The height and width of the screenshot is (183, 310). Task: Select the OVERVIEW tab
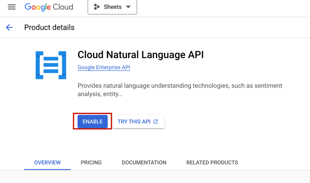point(48,162)
